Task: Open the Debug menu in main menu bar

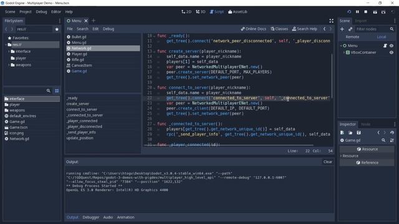Action: click(41, 12)
